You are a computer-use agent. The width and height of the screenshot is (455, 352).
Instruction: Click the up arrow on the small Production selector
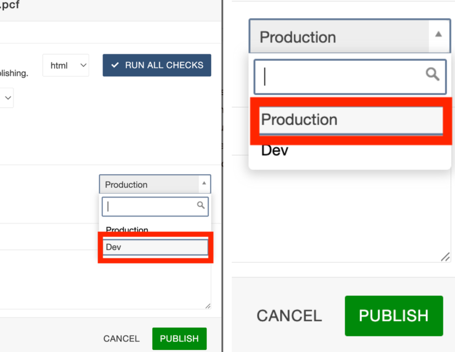[204, 184]
